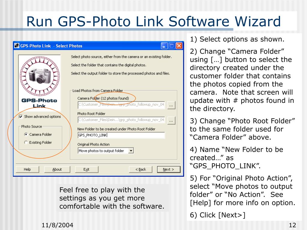Uncheck Show advanced options checkbox
Screen dimensions: 307x230
21,116
